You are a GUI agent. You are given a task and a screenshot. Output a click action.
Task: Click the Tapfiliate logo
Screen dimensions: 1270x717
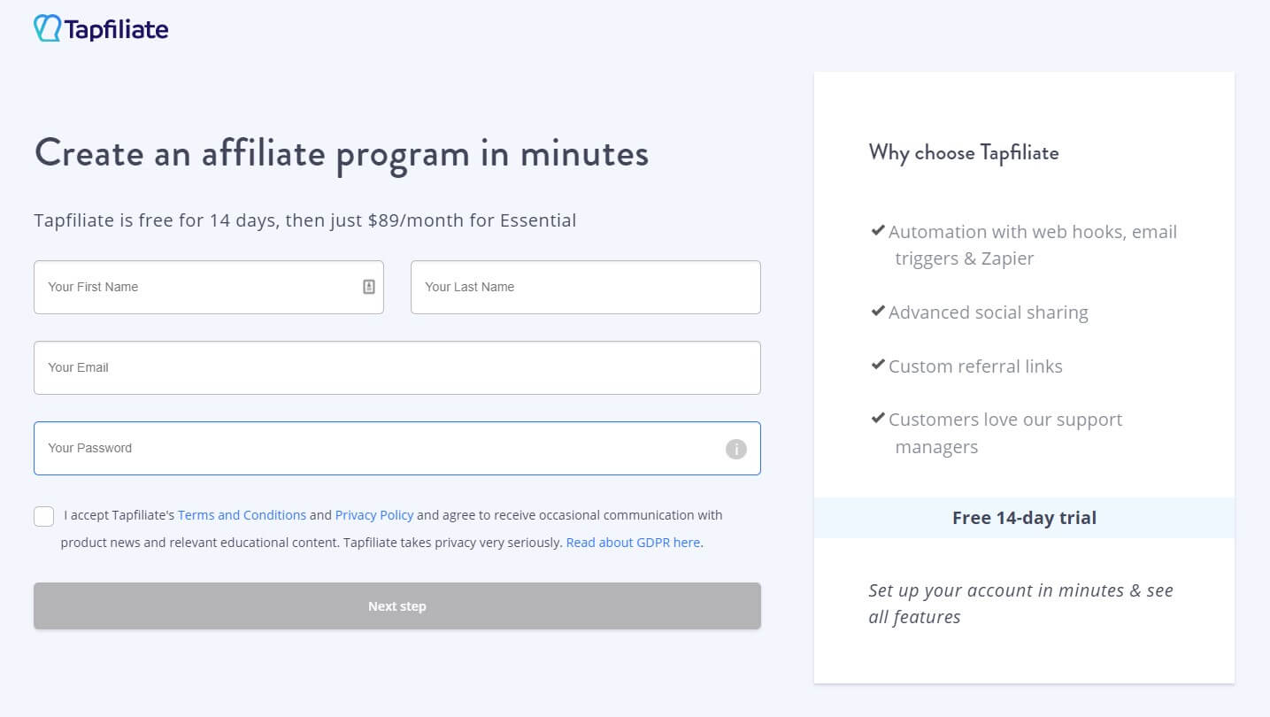click(101, 28)
